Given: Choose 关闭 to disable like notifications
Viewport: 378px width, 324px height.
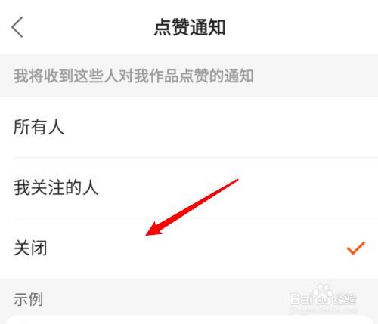Looking at the screenshot, I should (189, 248).
